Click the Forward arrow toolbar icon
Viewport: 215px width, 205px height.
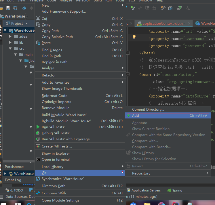(x=31, y=8)
